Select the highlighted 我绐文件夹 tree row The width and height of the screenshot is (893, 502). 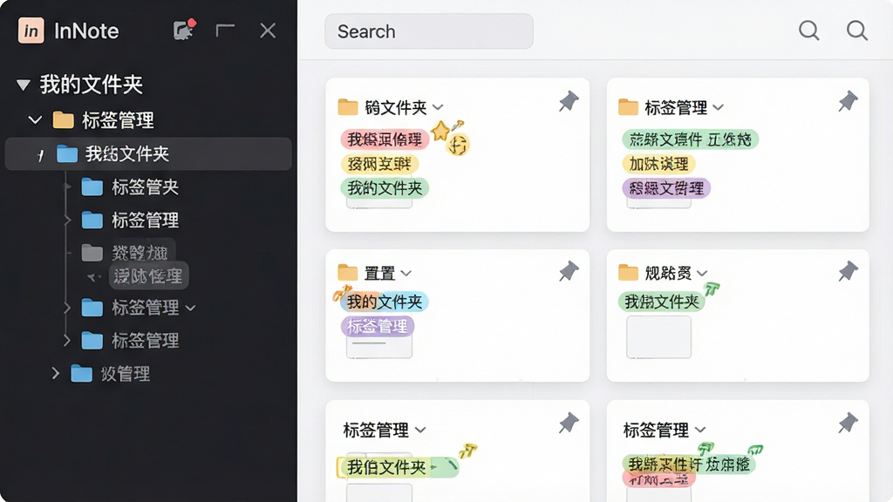148,153
